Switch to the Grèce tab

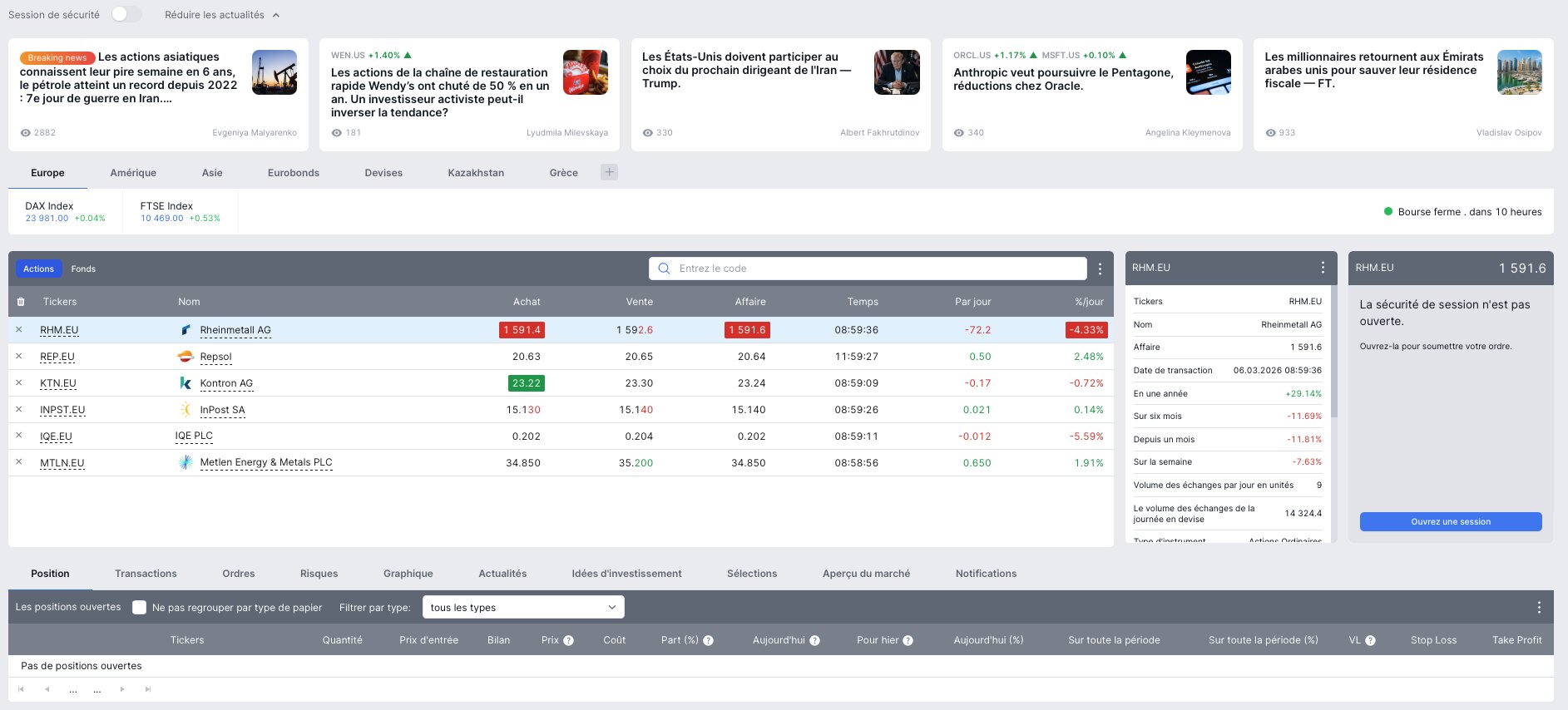(x=564, y=173)
